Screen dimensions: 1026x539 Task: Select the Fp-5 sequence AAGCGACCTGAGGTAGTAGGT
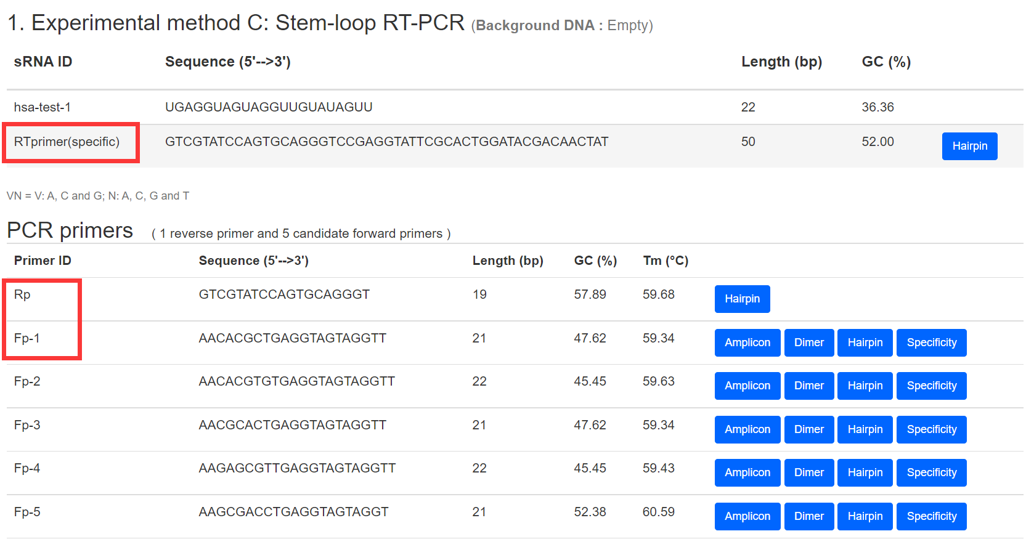293,512
